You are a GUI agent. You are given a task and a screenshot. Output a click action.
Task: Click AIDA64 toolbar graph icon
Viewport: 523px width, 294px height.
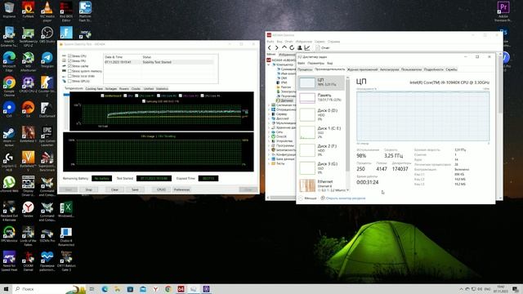(x=307, y=48)
